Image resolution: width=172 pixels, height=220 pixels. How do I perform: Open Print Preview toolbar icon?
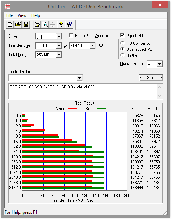tap(45, 24)
